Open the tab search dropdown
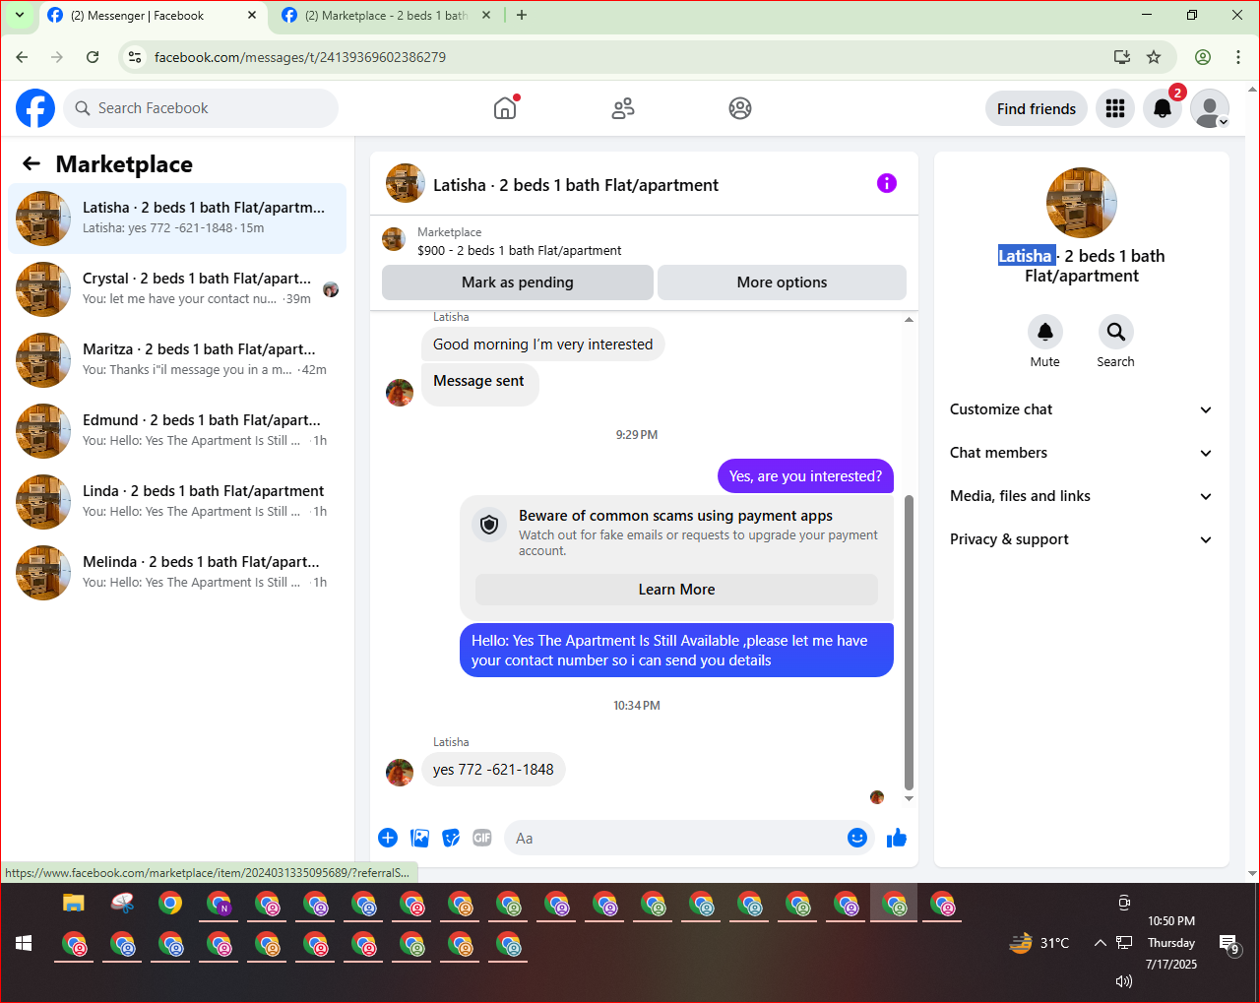Screen dimensions: 1260x1003 (19, 15)
